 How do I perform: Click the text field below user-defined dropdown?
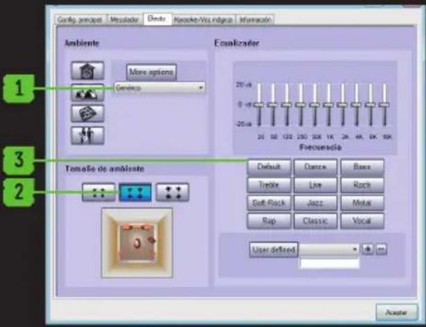(329, 263)
